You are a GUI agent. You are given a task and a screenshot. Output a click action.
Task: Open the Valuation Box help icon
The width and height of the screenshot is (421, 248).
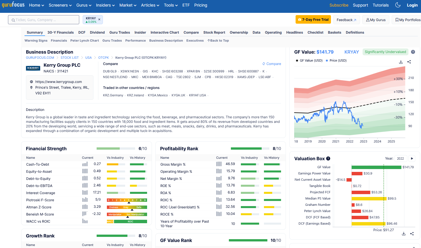[x=328, y=158]
